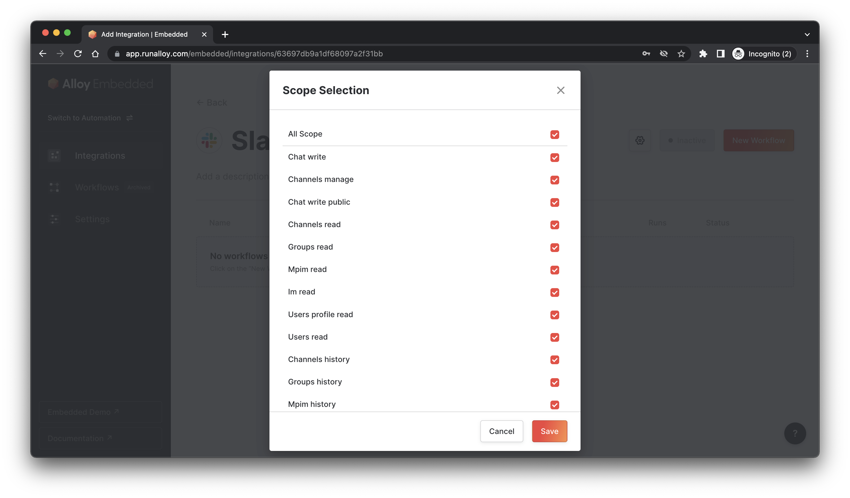Bookmark this page with the star icon
850x498 pixels.
[681, 54]
